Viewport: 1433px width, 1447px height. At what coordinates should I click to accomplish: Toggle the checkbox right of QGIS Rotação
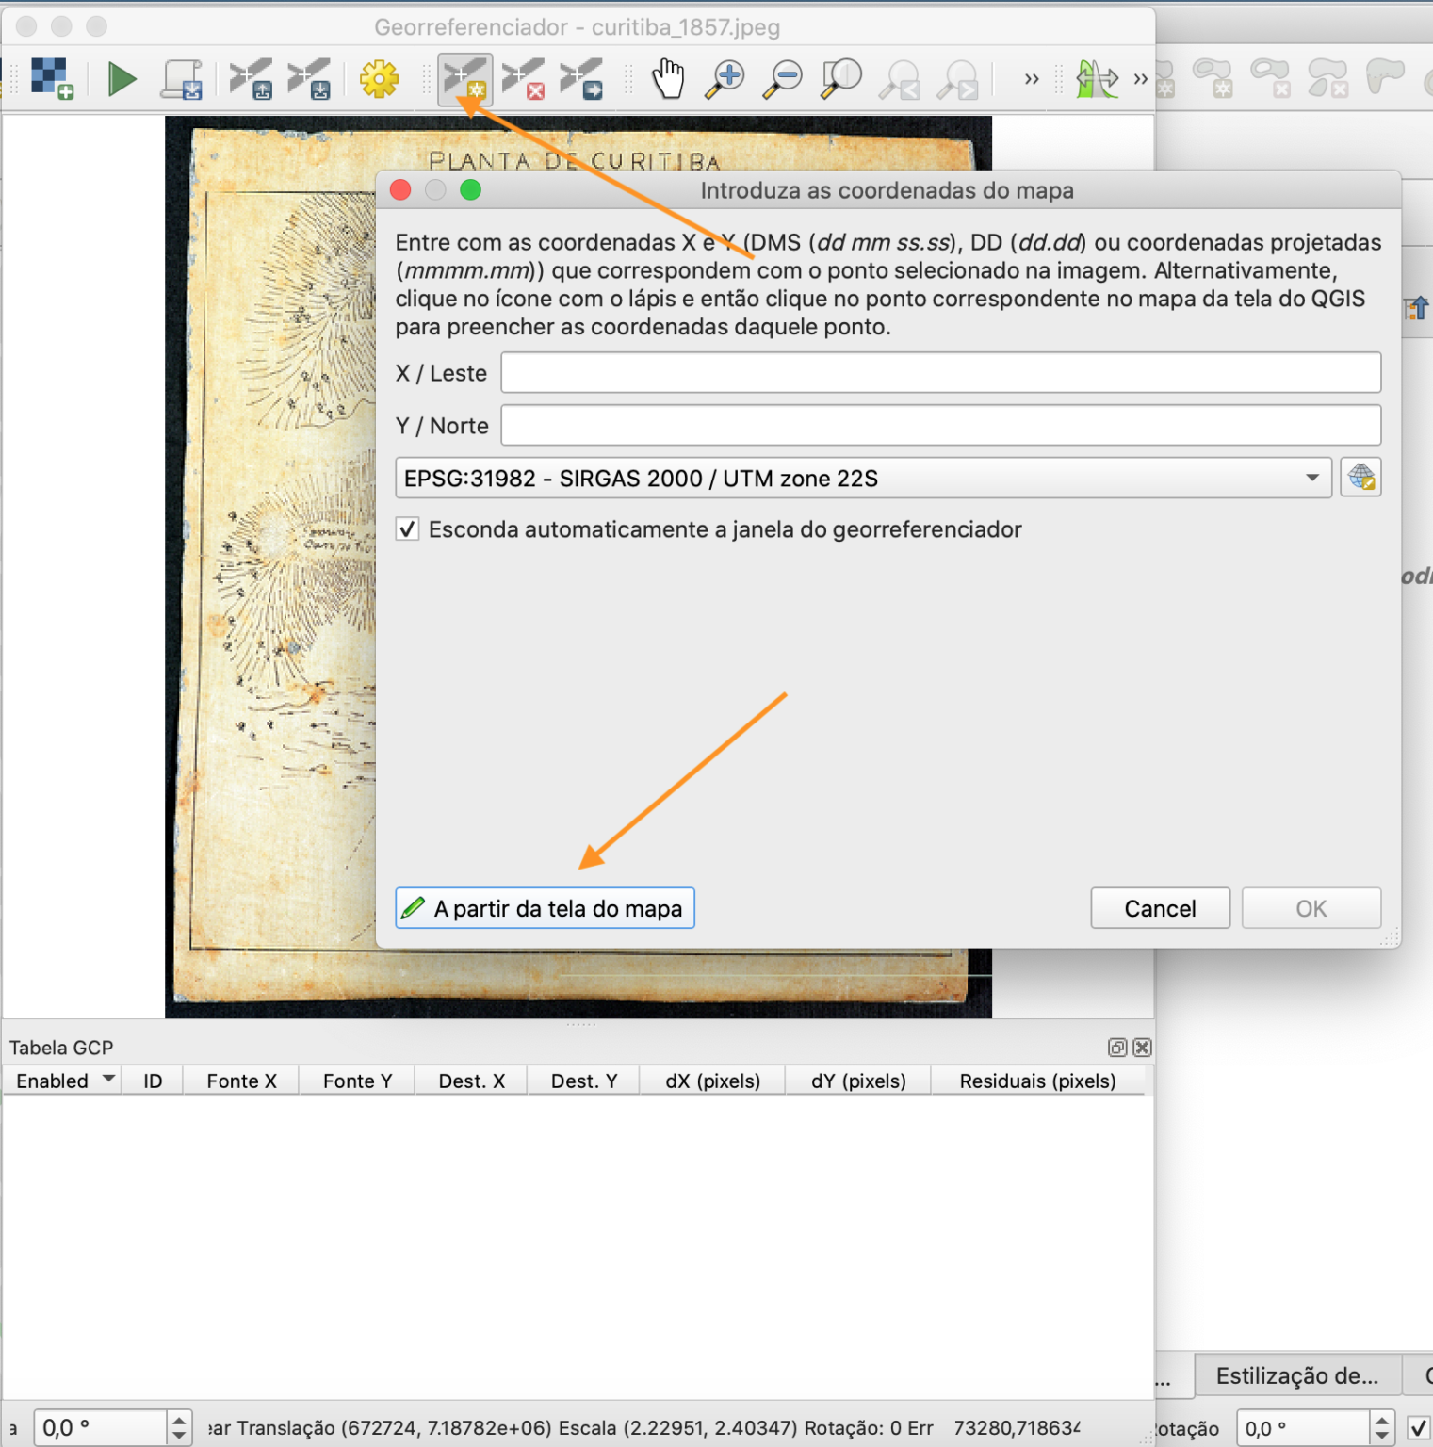(x=1418, y=1428)
